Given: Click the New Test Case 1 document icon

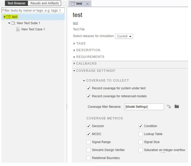Looking at the screenshot, I should pos(18,29).
